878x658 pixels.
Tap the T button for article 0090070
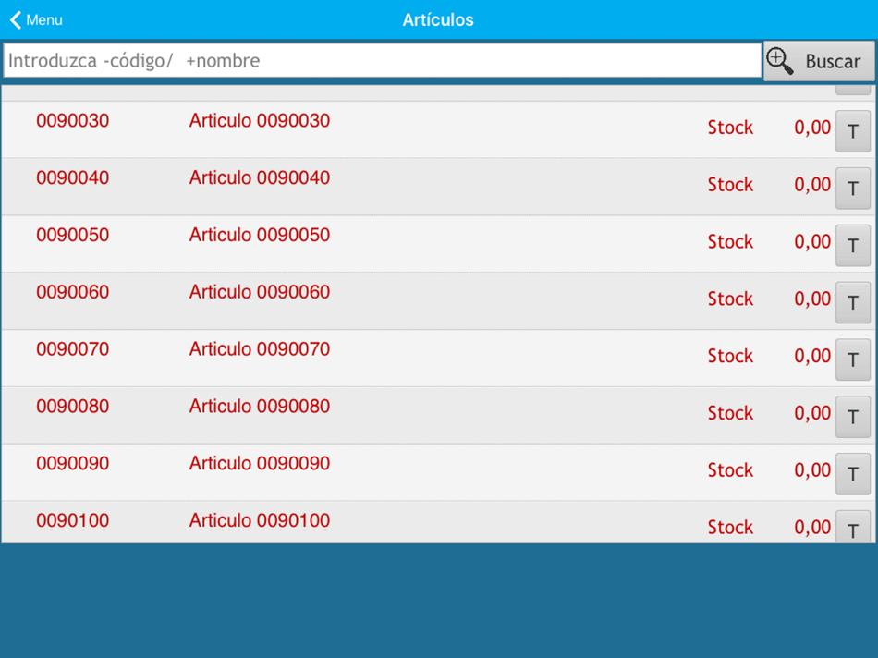point(853,359)
